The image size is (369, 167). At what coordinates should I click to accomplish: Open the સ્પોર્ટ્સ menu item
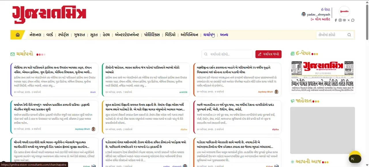pyautogui.click(x=63, y=35)
